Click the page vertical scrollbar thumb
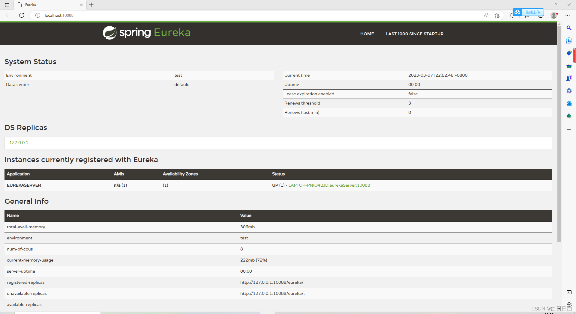Screen dimensions: 576x314 (x=559, y=134)
